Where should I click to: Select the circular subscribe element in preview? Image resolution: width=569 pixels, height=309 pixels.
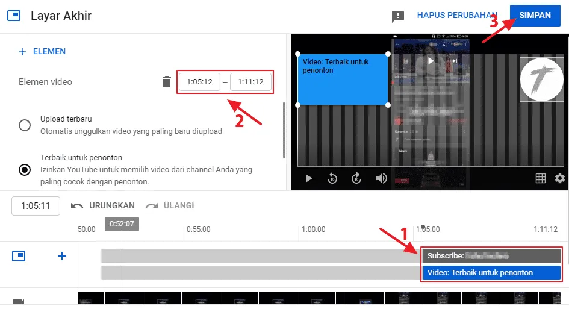point(541,80)
